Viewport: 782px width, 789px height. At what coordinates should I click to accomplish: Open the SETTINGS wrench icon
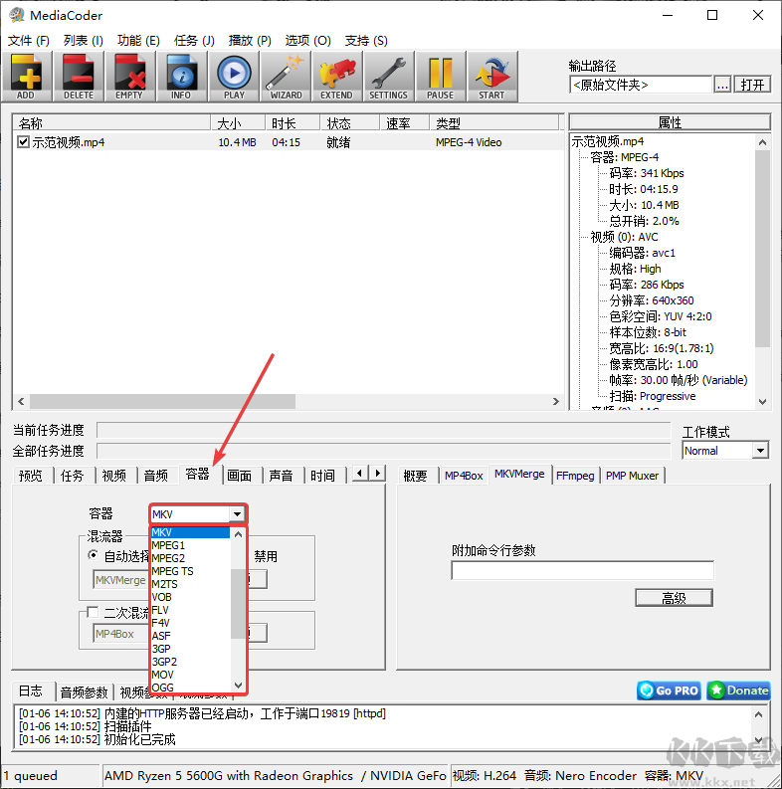tap(389, 77)
